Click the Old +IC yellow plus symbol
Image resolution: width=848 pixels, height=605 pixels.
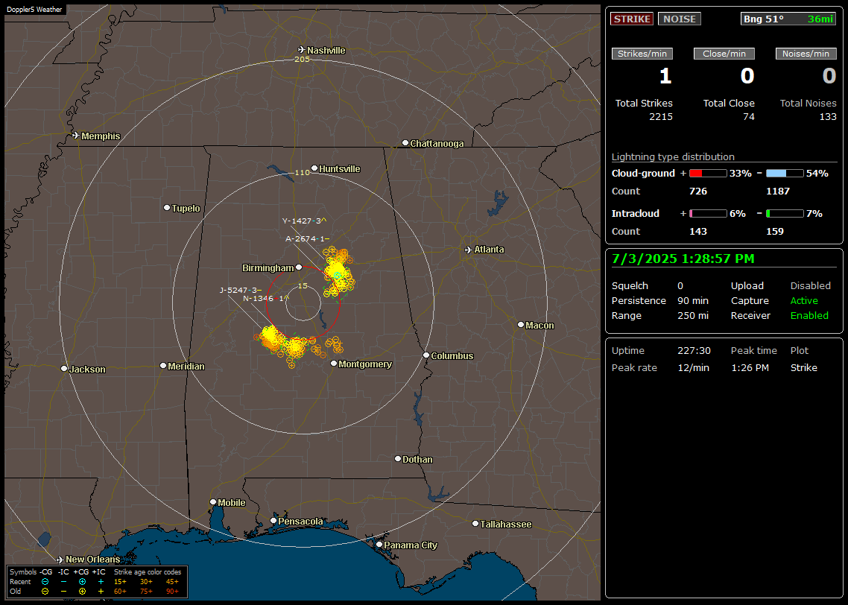(101, 592)
